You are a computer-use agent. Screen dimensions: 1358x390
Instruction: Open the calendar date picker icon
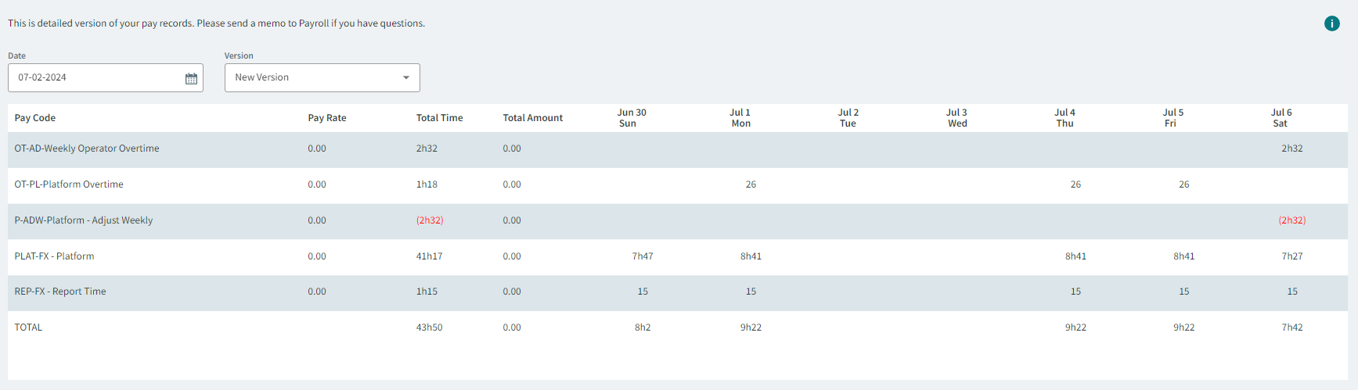[x=191, y=78]
